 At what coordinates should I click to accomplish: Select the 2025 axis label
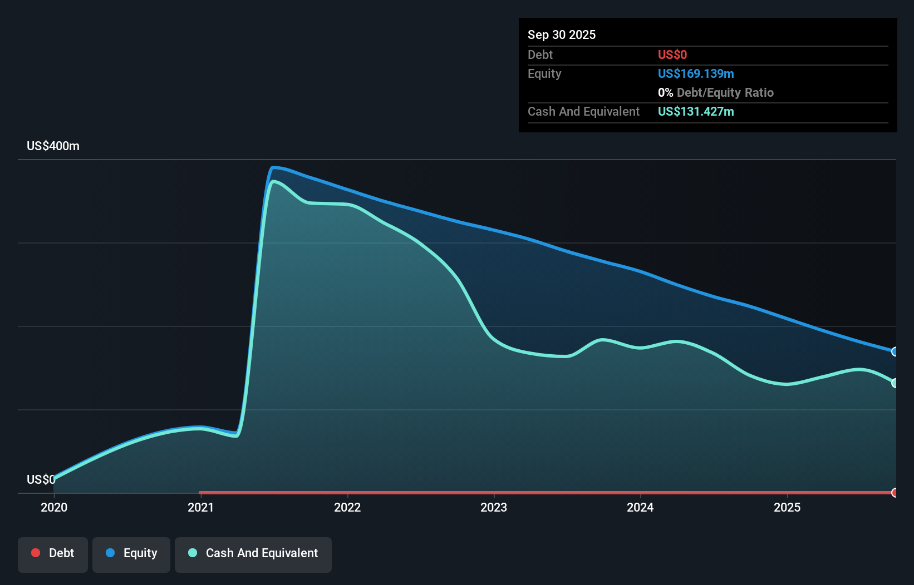tap(788, 507)
